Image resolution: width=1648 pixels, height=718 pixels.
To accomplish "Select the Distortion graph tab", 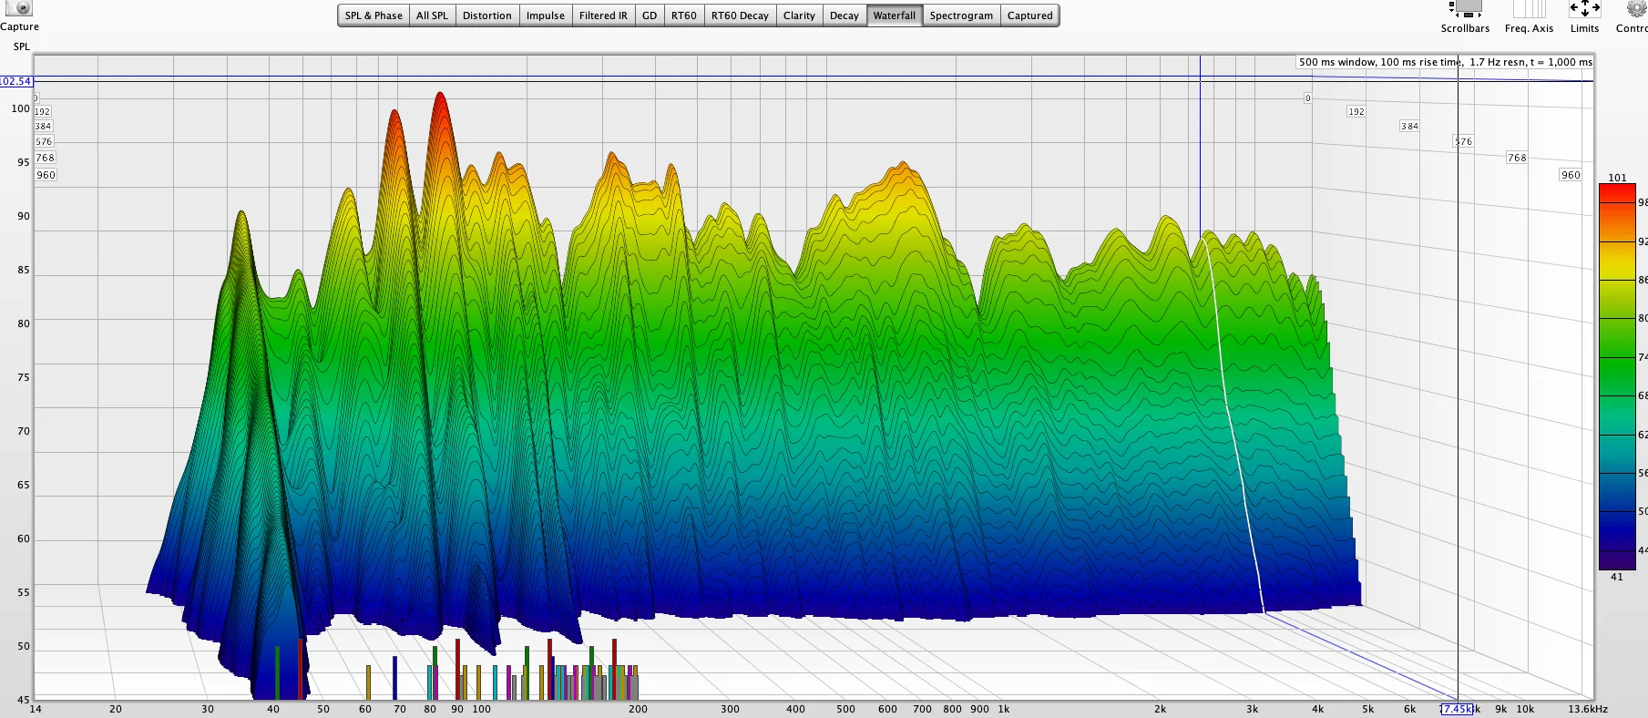I will 486,15.
